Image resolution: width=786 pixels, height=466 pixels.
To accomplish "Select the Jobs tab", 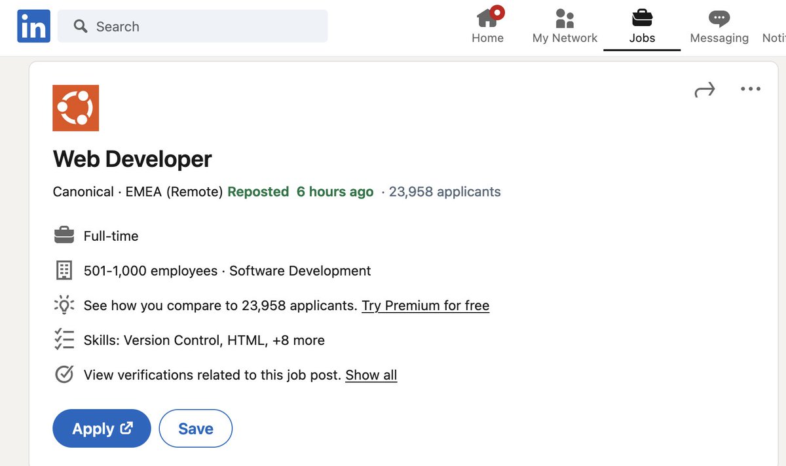I will [x=642, y=26].
